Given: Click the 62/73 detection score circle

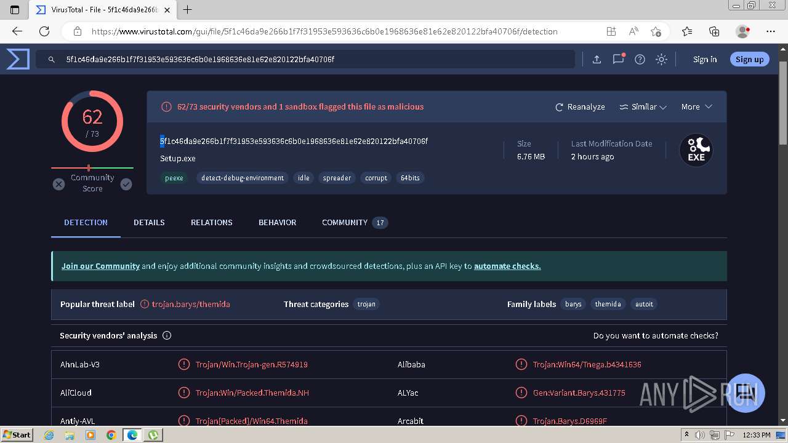Looking at the screenshot, I should [x=92, y=121].
